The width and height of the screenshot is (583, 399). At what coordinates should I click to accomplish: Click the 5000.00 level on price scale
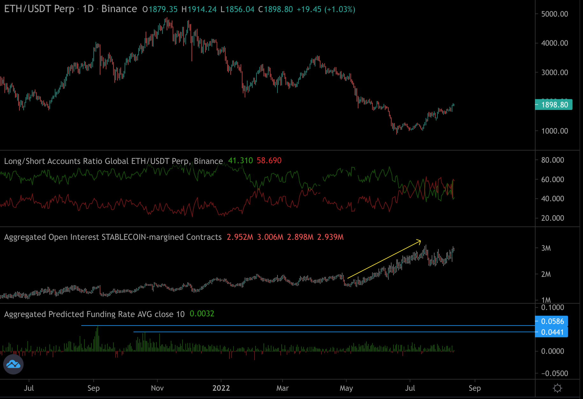(x=554, y=14)
